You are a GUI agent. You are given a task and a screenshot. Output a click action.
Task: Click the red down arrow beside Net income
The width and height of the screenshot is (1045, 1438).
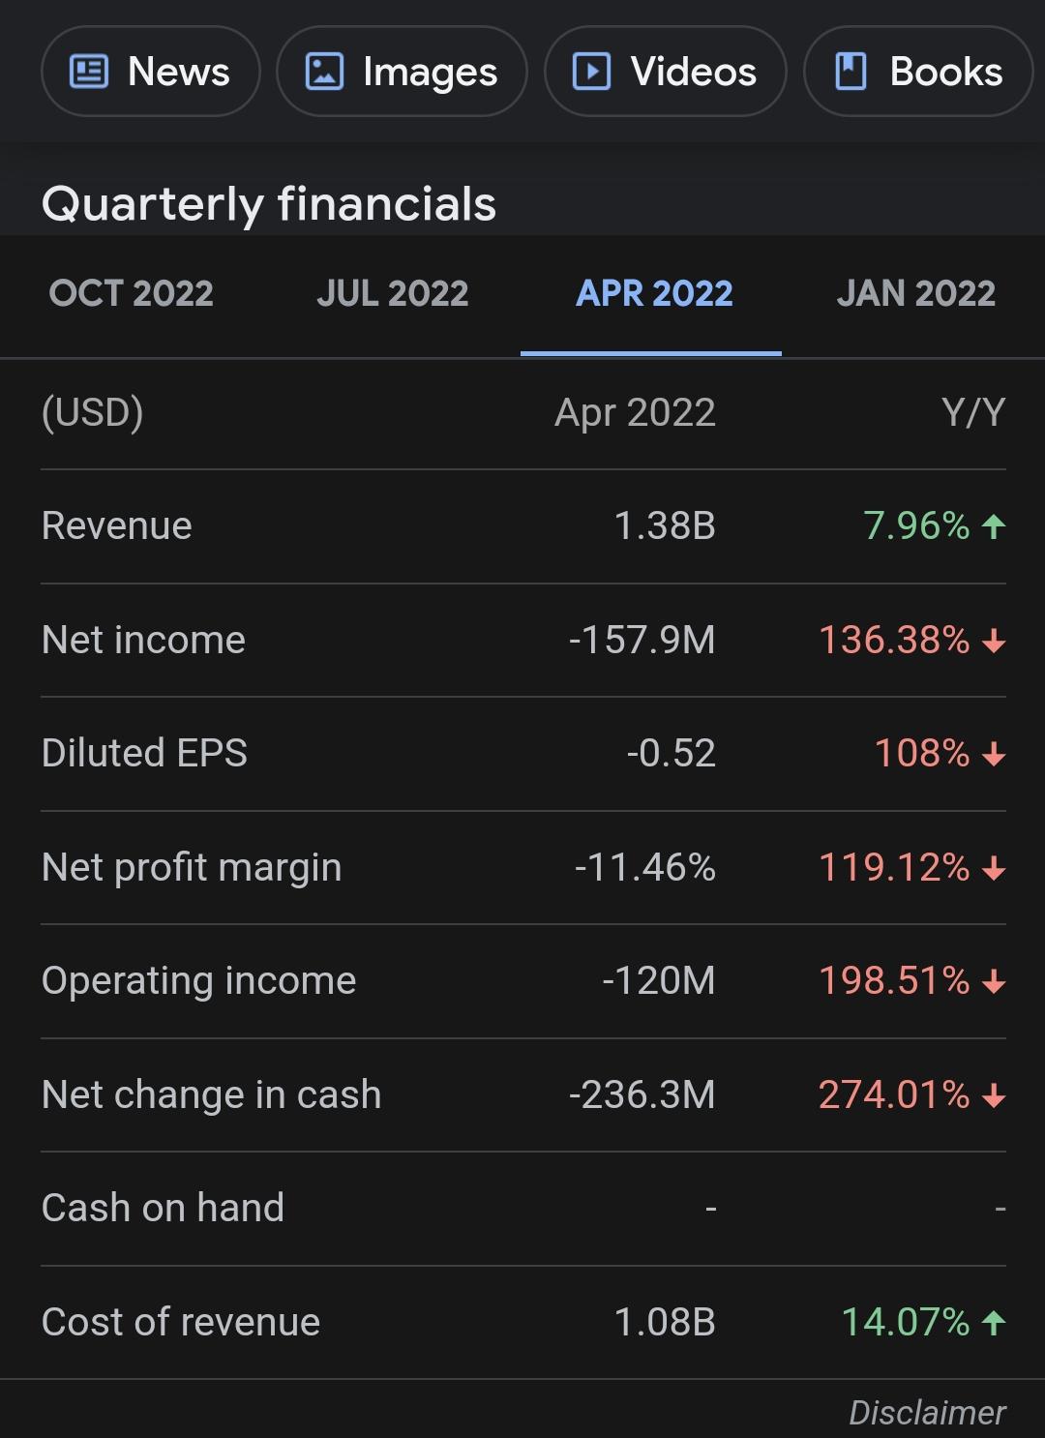(994, 641)
